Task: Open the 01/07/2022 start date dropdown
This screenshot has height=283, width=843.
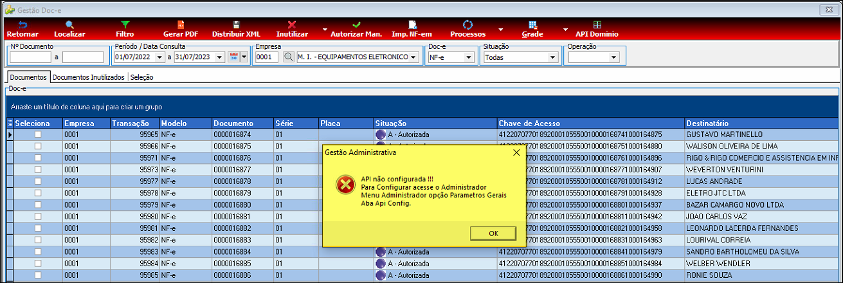Action: tap(160, 57)
